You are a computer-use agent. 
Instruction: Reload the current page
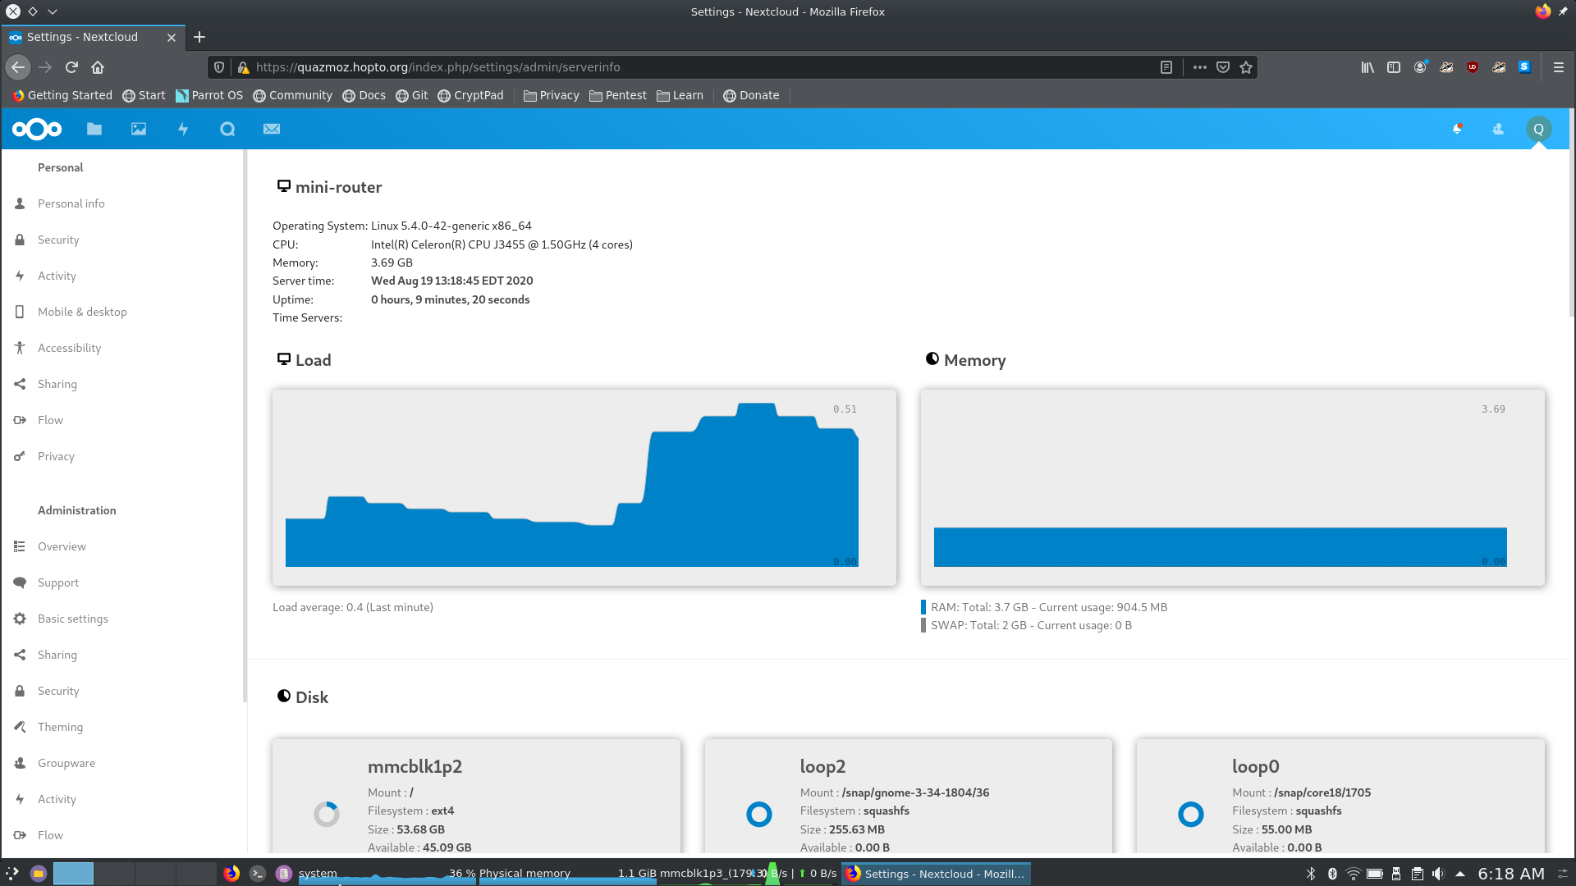pyautogui.click(x=71, y=67)
